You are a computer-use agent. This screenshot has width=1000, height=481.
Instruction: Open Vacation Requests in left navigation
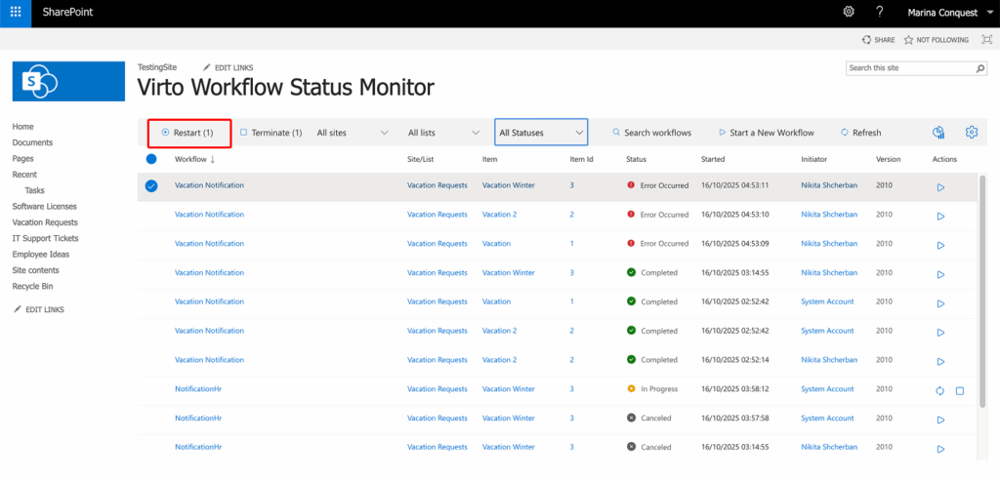coord(45,222)
